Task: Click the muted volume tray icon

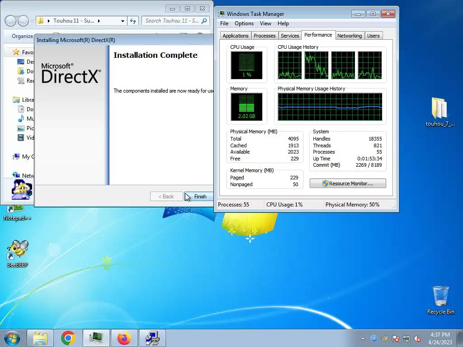Action: tap(417, 338)
